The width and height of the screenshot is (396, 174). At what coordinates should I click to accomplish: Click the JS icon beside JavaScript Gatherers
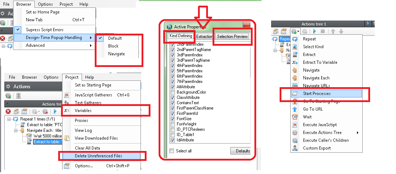[67, 95]
